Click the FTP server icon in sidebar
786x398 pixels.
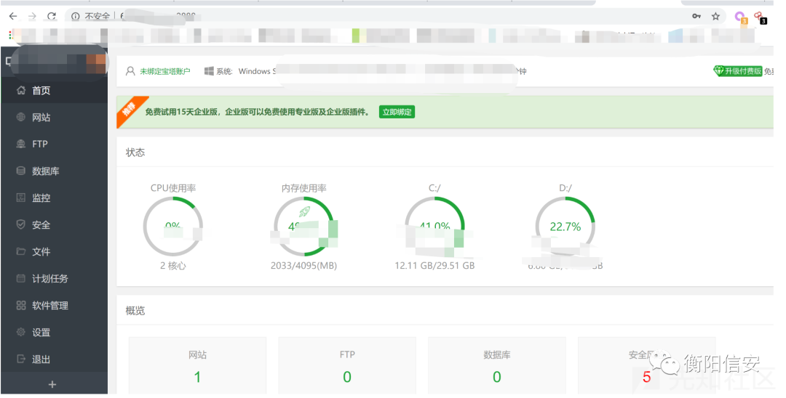[21, 144]
